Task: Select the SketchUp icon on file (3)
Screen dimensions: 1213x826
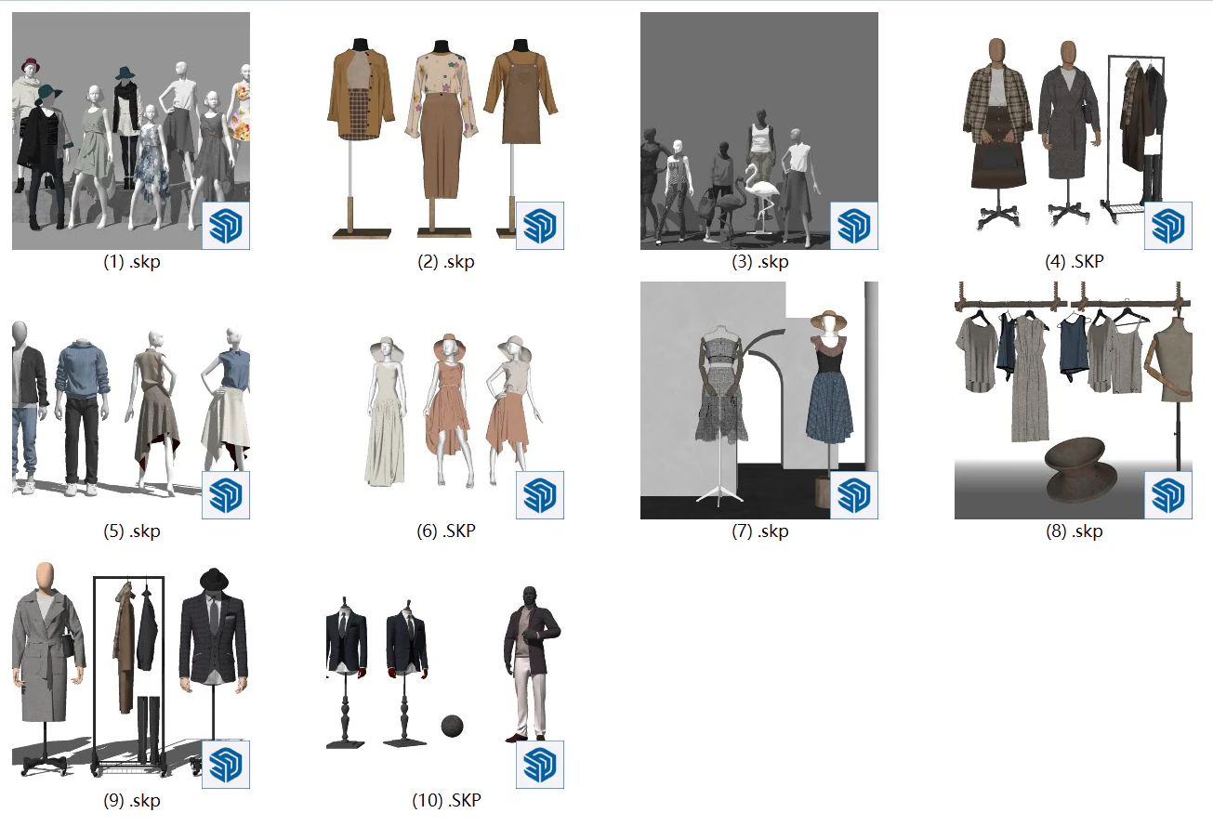Action: click(x=855, y=223)
